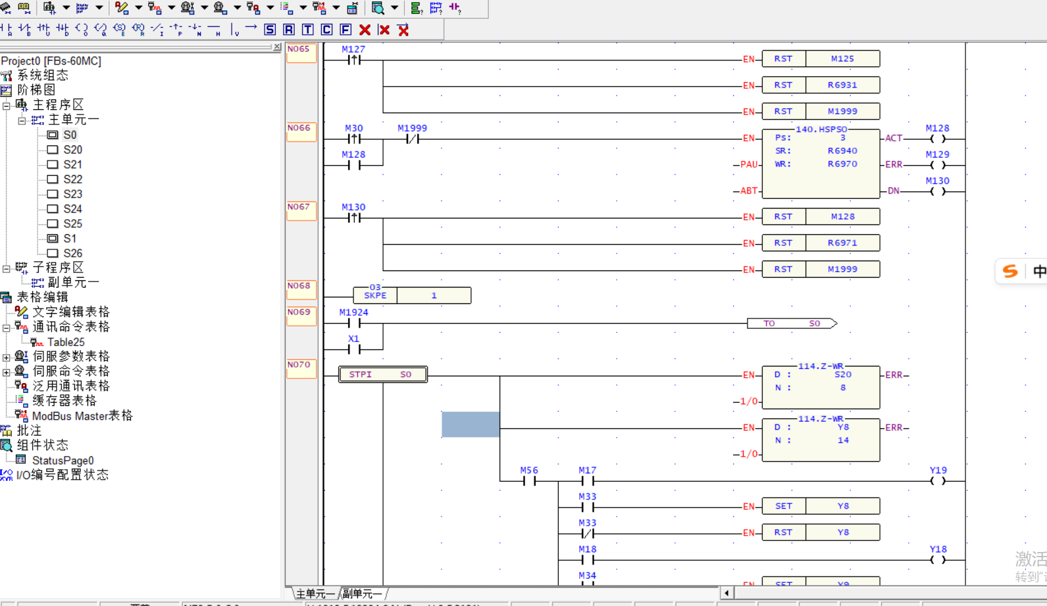Switch to the 主单元一 tab

pos(315,594)
